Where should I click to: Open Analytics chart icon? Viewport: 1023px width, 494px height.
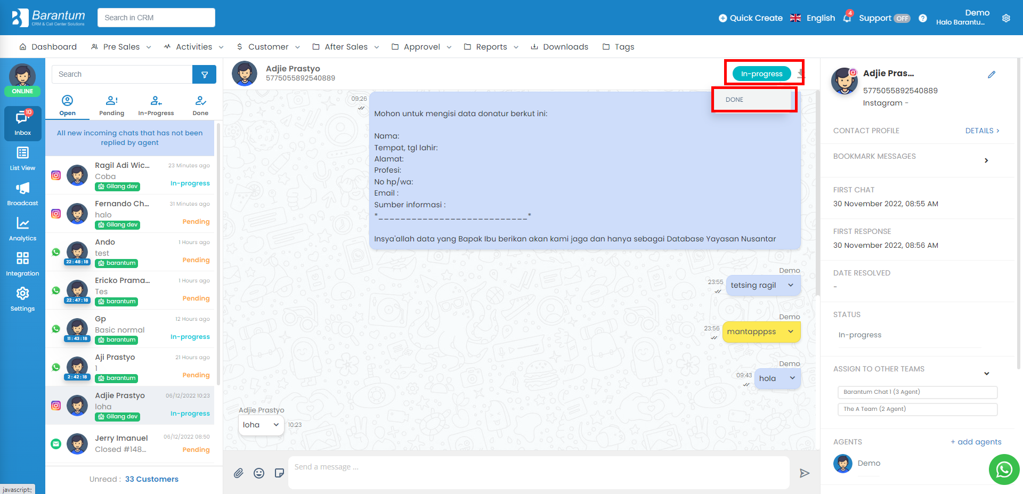coord(22,229)
